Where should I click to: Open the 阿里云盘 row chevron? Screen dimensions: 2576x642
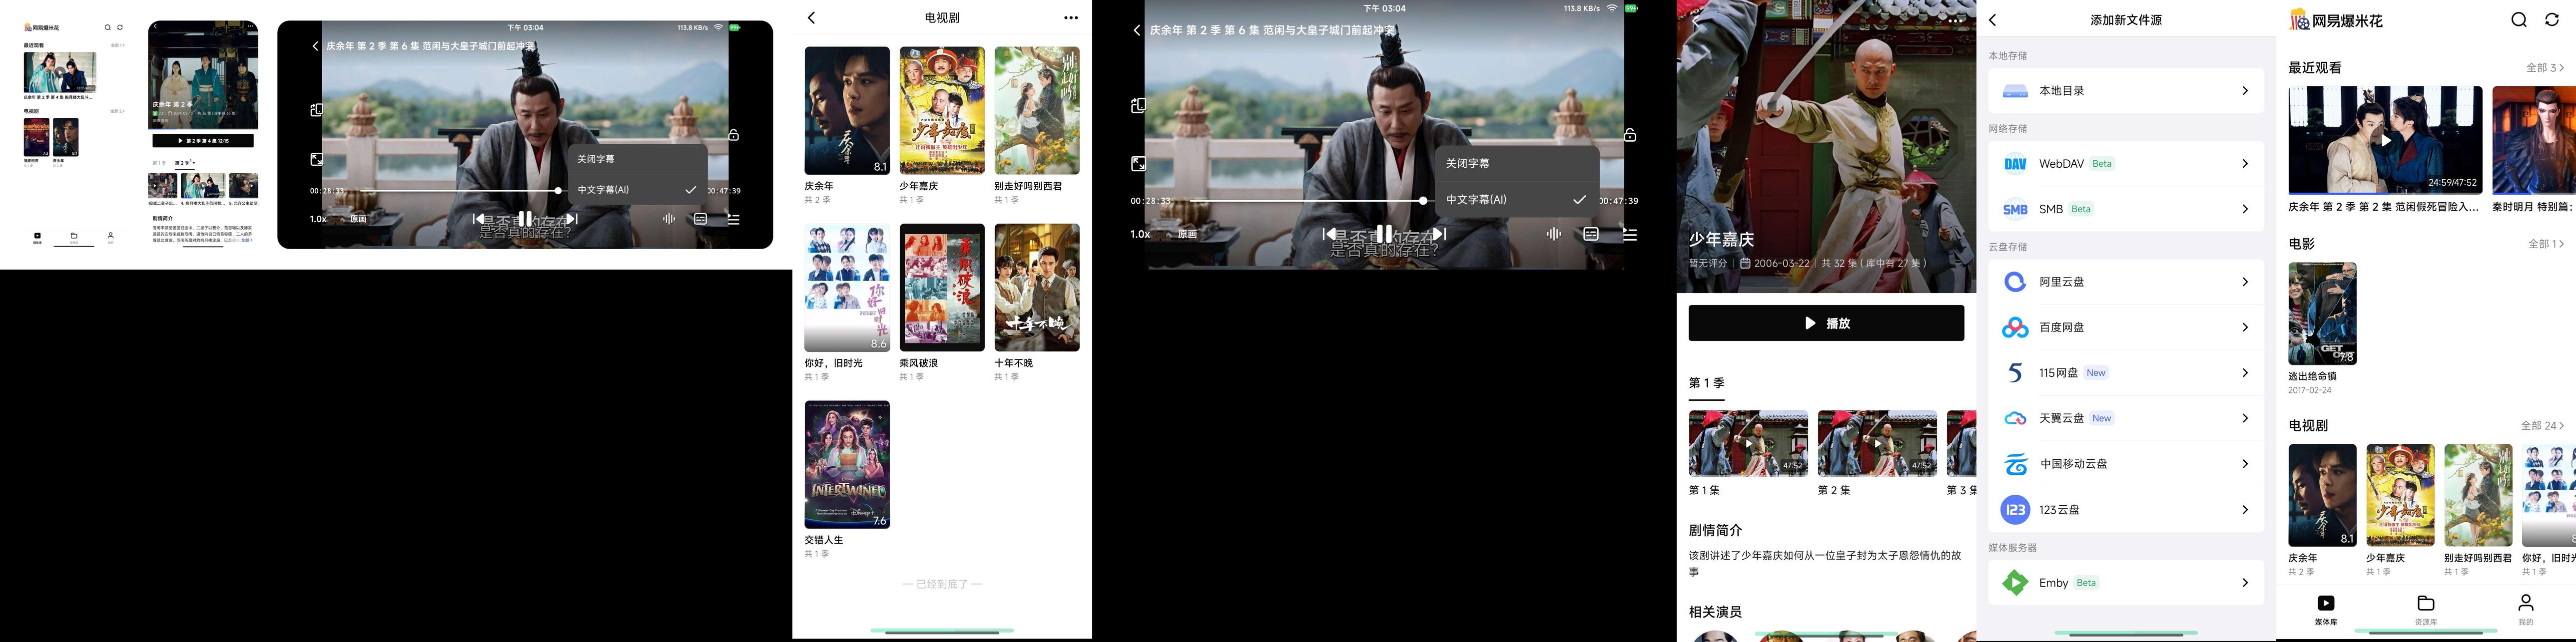pos(2245,283)
